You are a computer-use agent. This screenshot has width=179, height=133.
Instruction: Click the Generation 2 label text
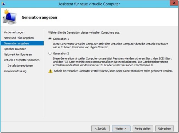pyautogui.click(x=61, y=54)
